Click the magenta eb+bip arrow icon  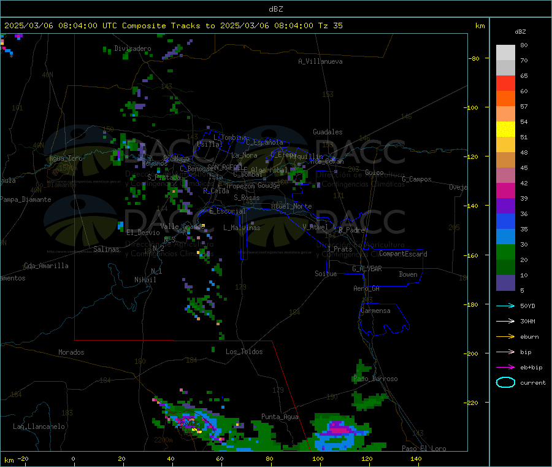tap(505, 368)
